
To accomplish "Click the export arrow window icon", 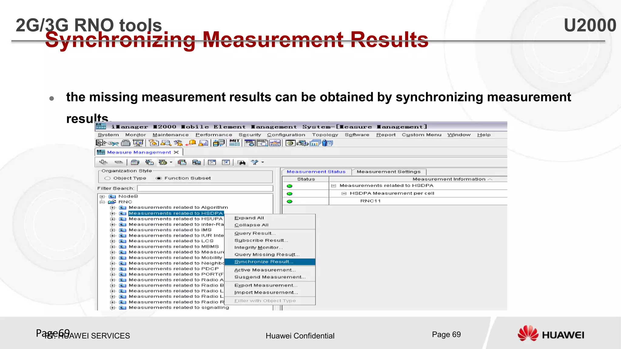I will pos(212,162).
